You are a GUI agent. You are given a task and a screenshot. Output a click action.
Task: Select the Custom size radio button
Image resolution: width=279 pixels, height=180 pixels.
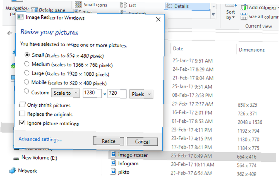click(x=26, y=91)
